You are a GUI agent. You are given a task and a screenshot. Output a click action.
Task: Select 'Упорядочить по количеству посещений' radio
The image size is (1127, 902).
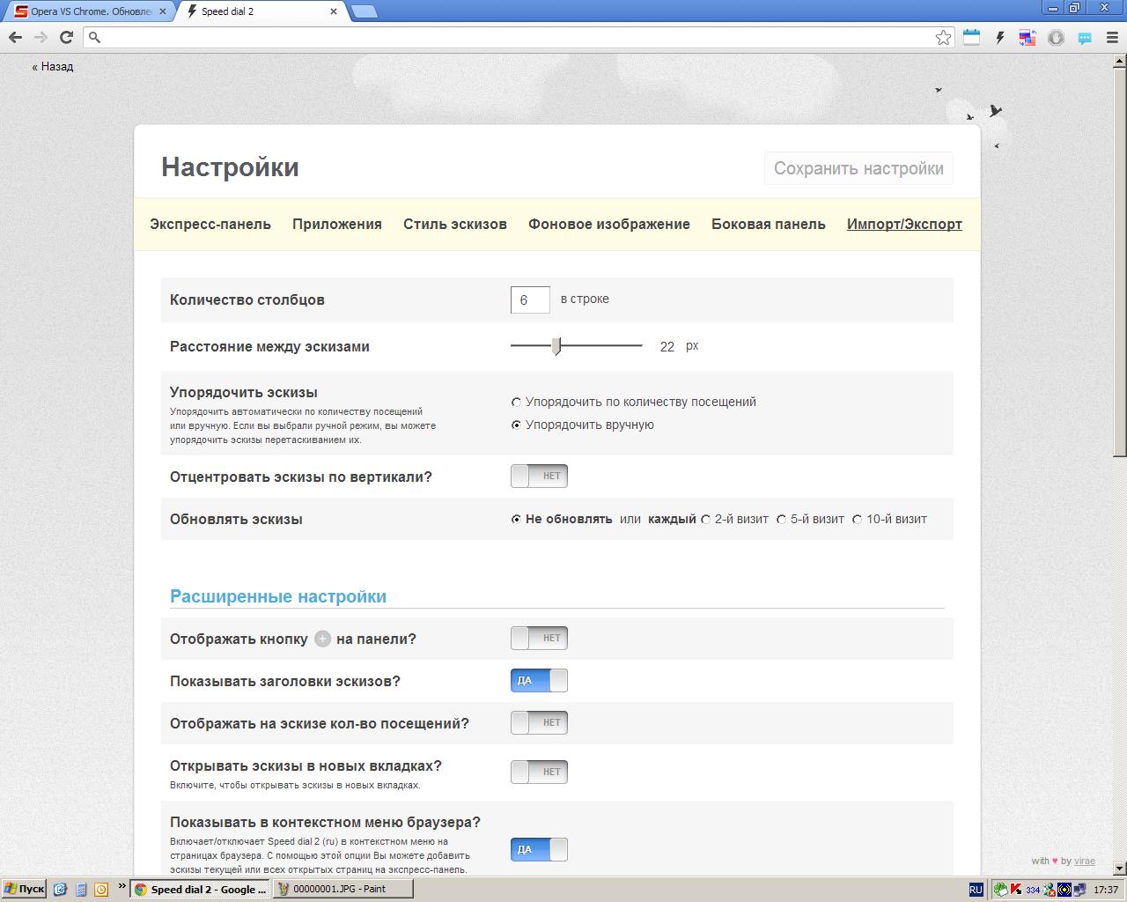[517, 403]
